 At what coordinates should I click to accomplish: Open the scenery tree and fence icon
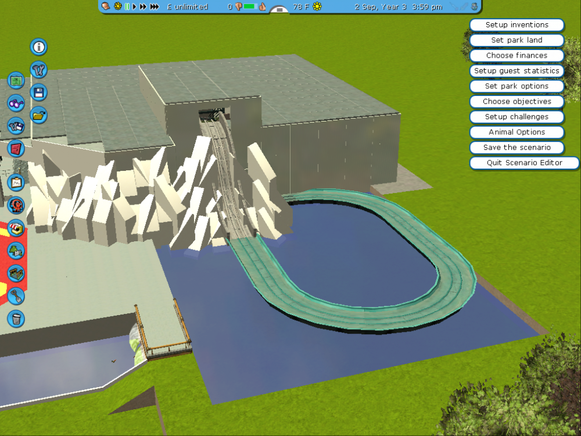[16, 251]
